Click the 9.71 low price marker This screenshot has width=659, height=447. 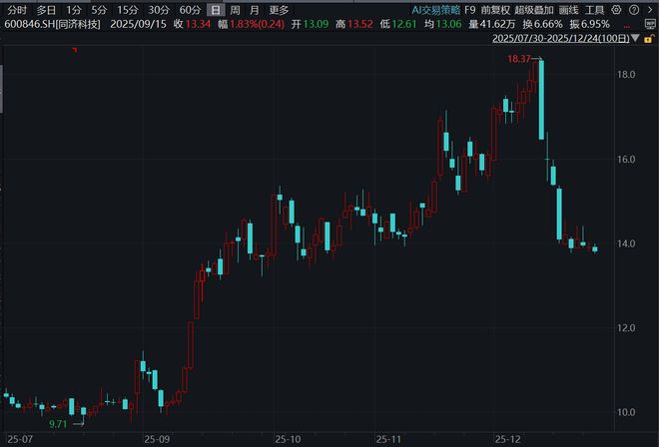pos(58,424)
